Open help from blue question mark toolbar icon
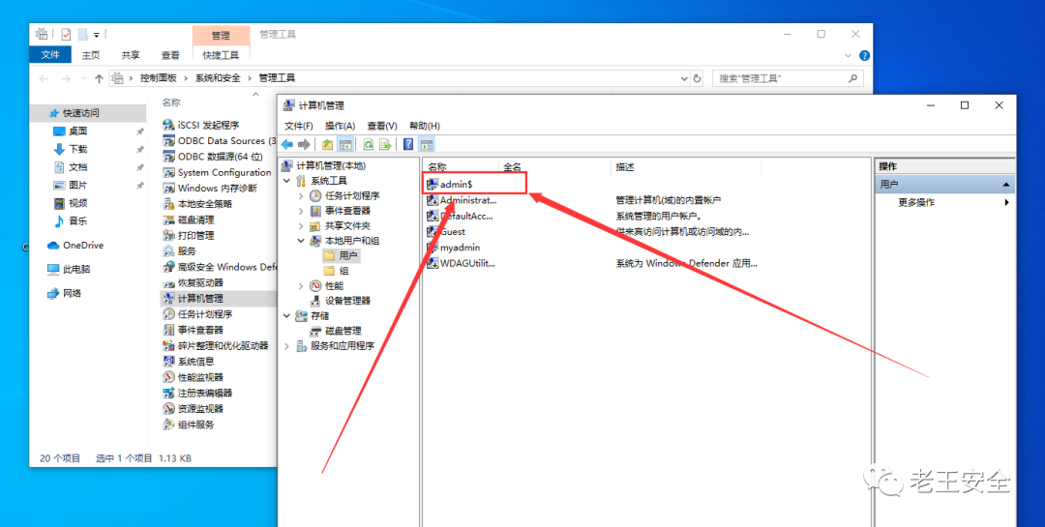1045x527 pixels. point(408,144)
